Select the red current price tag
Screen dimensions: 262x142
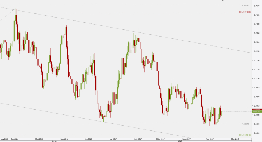coord(257,110)
